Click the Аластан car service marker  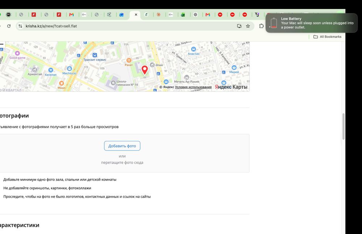tap(193, 49)
